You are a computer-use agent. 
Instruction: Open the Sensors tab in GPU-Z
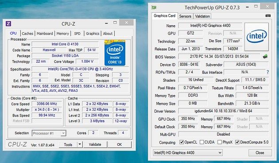tap(185, 16)
